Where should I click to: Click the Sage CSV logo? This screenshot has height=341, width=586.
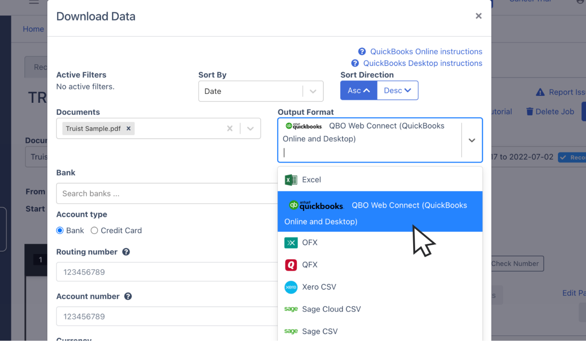pos(291,331)
